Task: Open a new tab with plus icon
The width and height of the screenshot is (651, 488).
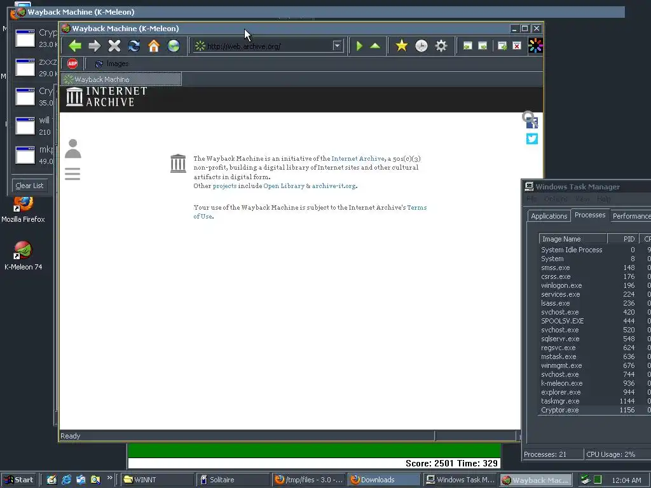Action: [502, 46]
